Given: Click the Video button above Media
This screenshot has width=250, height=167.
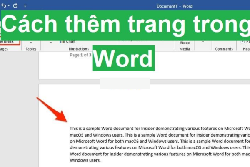Looking at the screenshot, I should tap(185, 43).
